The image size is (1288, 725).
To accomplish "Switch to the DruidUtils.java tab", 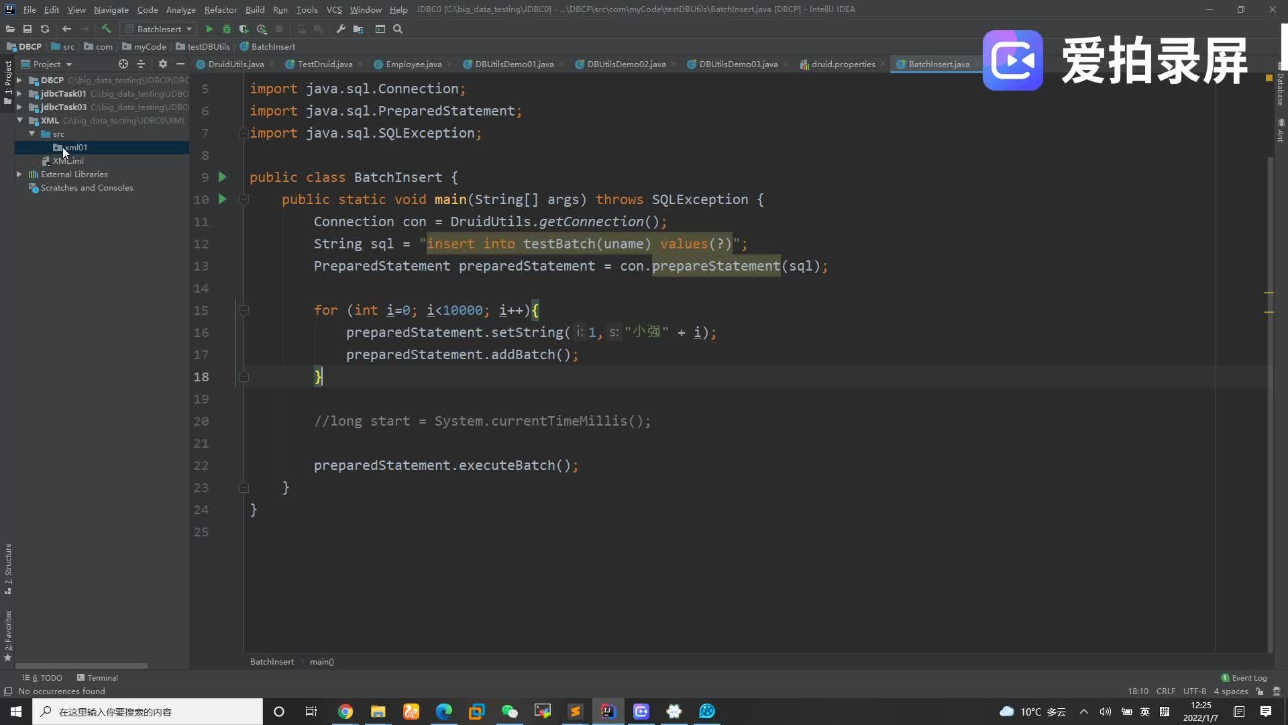I will pos(235,64).
